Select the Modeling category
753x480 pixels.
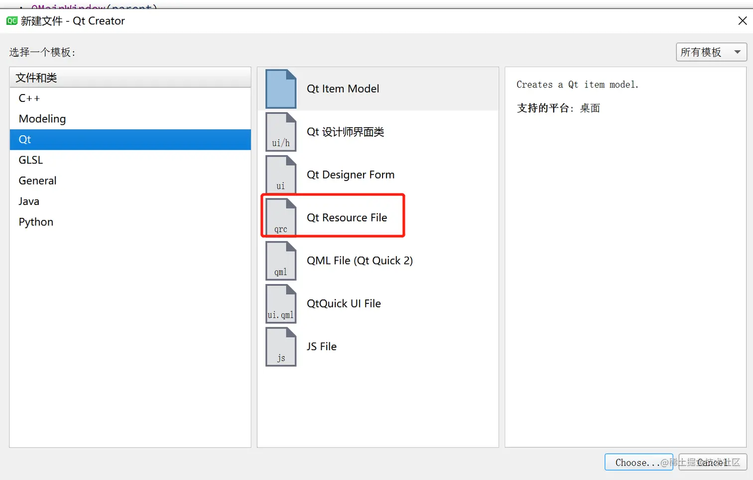click(x=130, y=119)
